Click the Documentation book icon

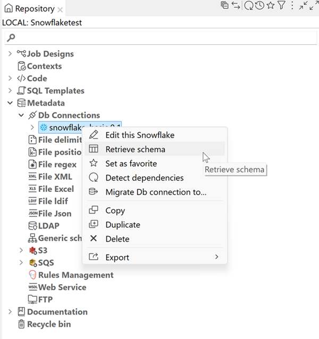tap(21, 311)
